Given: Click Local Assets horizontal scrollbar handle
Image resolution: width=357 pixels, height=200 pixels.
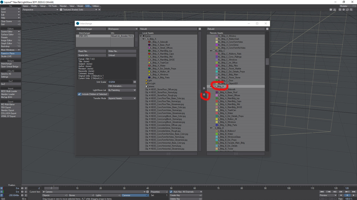Looking at the screenshot, I should 168,154.
